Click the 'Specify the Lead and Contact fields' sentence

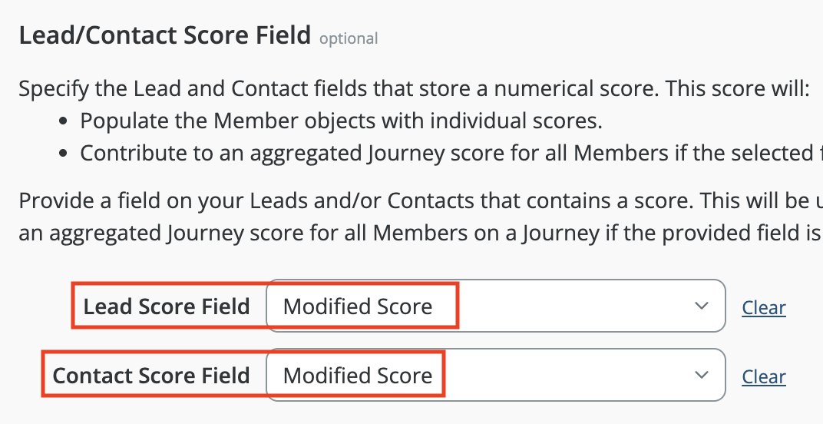(x=415, y=88)
